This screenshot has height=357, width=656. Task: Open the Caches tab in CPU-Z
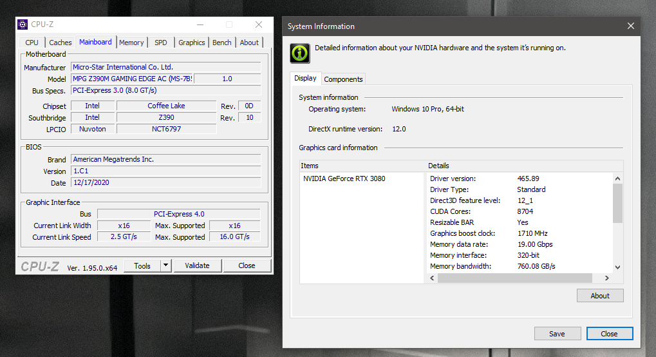[61, 43]
